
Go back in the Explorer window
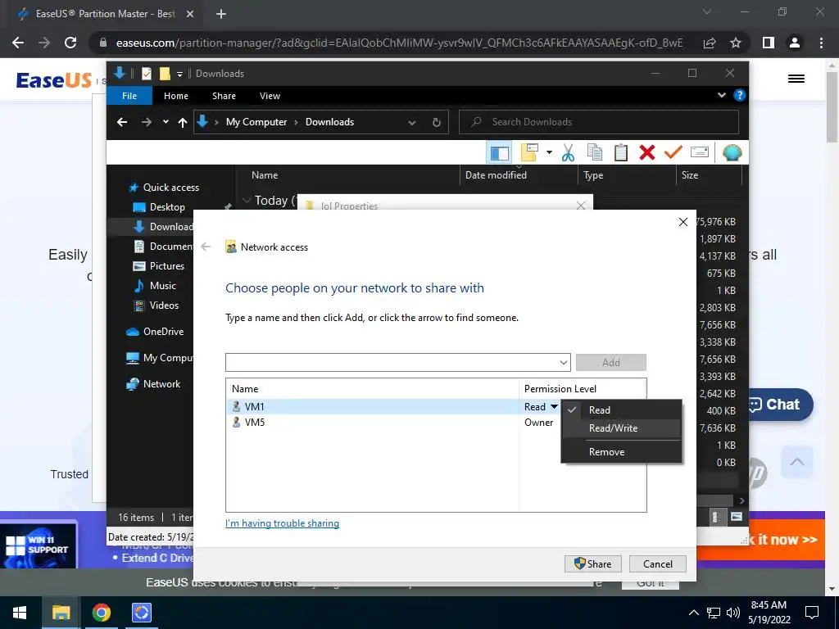point(122,123)
